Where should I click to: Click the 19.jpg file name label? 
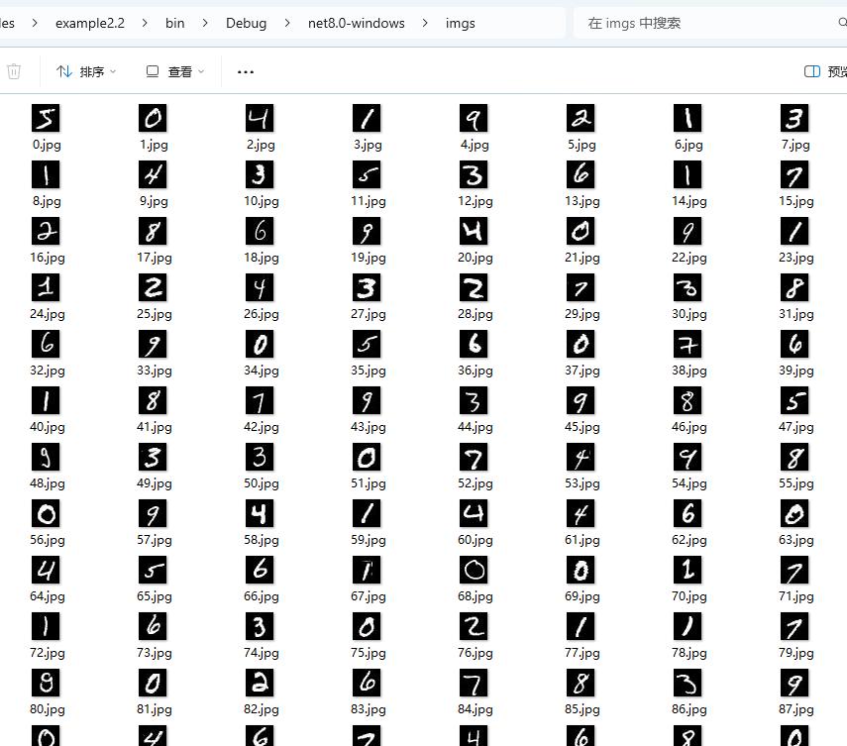(369, 258)
